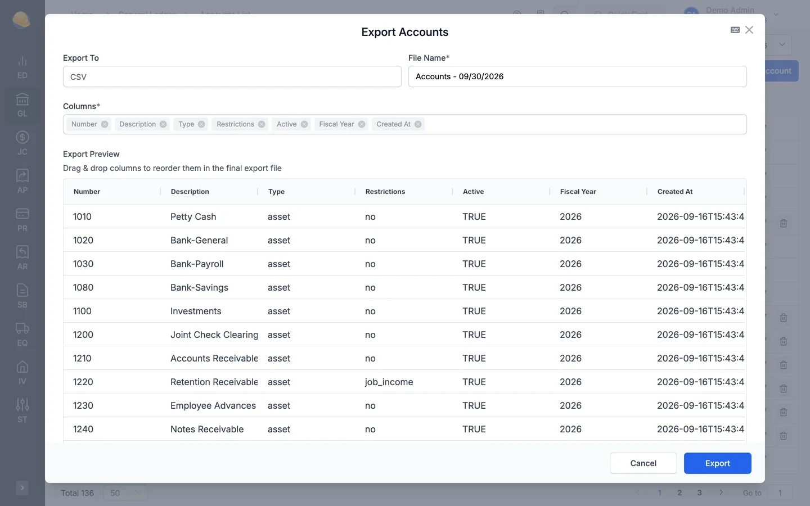Remove the Fiscal Year column chip
Viewport: 810px width, 506px height.
pyautogui.click(x=362, y=124)
